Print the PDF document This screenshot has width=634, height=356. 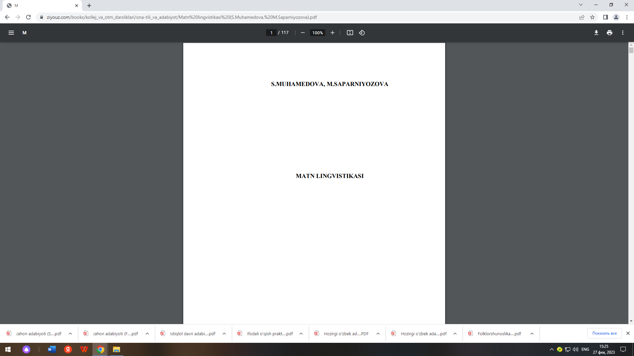(x=609, y=33)
